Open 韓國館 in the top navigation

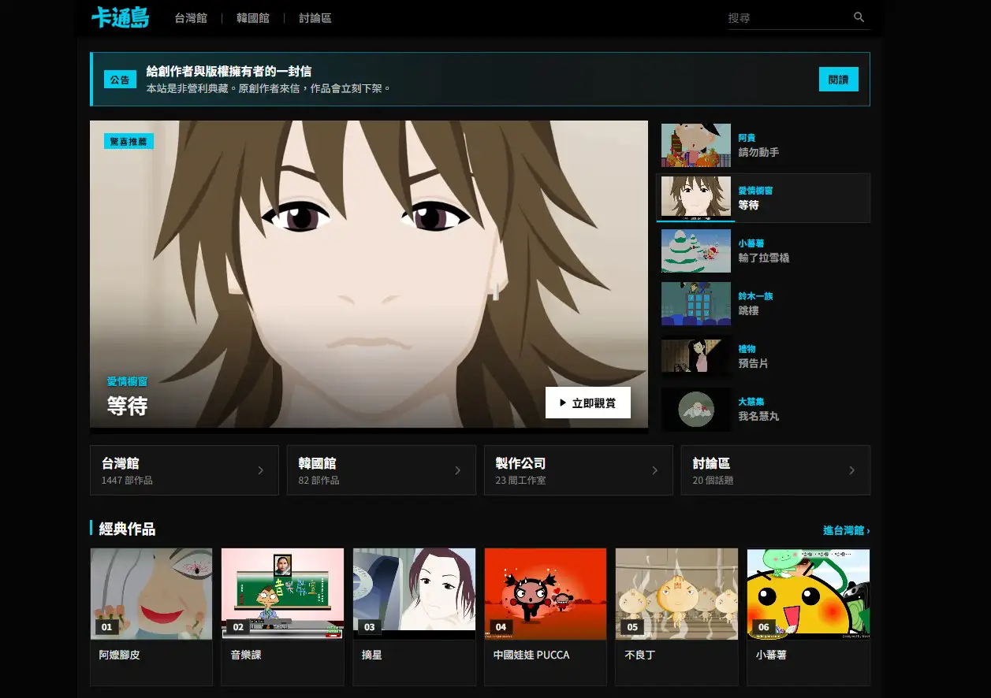(253, 18)
